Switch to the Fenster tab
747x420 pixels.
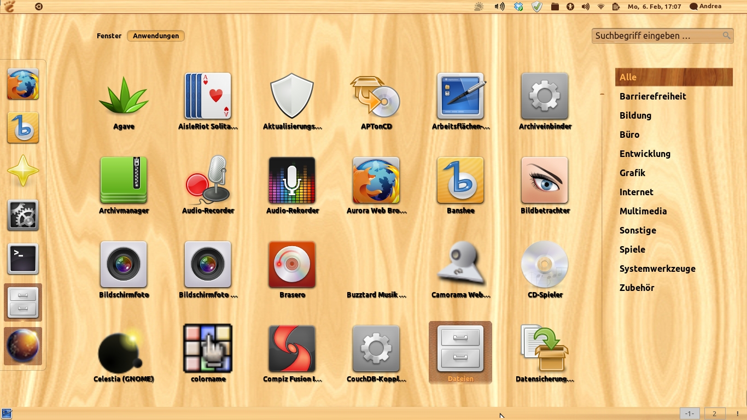tap(109, 36)
